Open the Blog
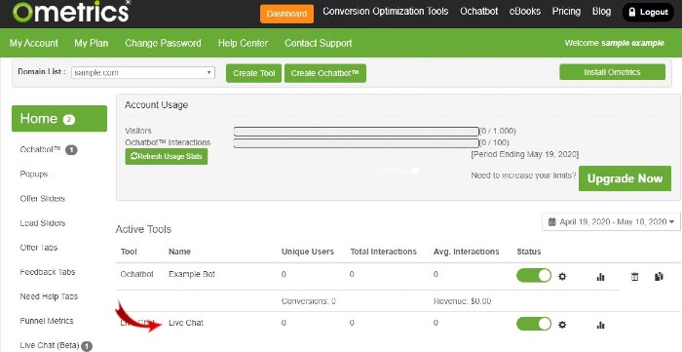The image size is (682, 352). click(601, 12)
